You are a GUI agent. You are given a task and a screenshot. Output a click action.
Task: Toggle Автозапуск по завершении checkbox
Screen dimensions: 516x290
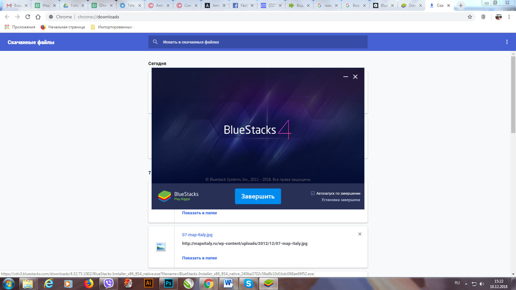(x=313, y=193)
